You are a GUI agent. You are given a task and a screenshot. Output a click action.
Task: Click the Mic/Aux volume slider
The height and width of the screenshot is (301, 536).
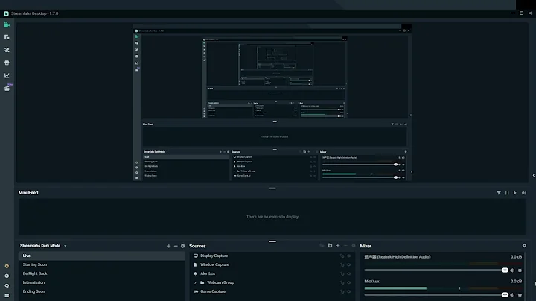click(x=436, y=295)
